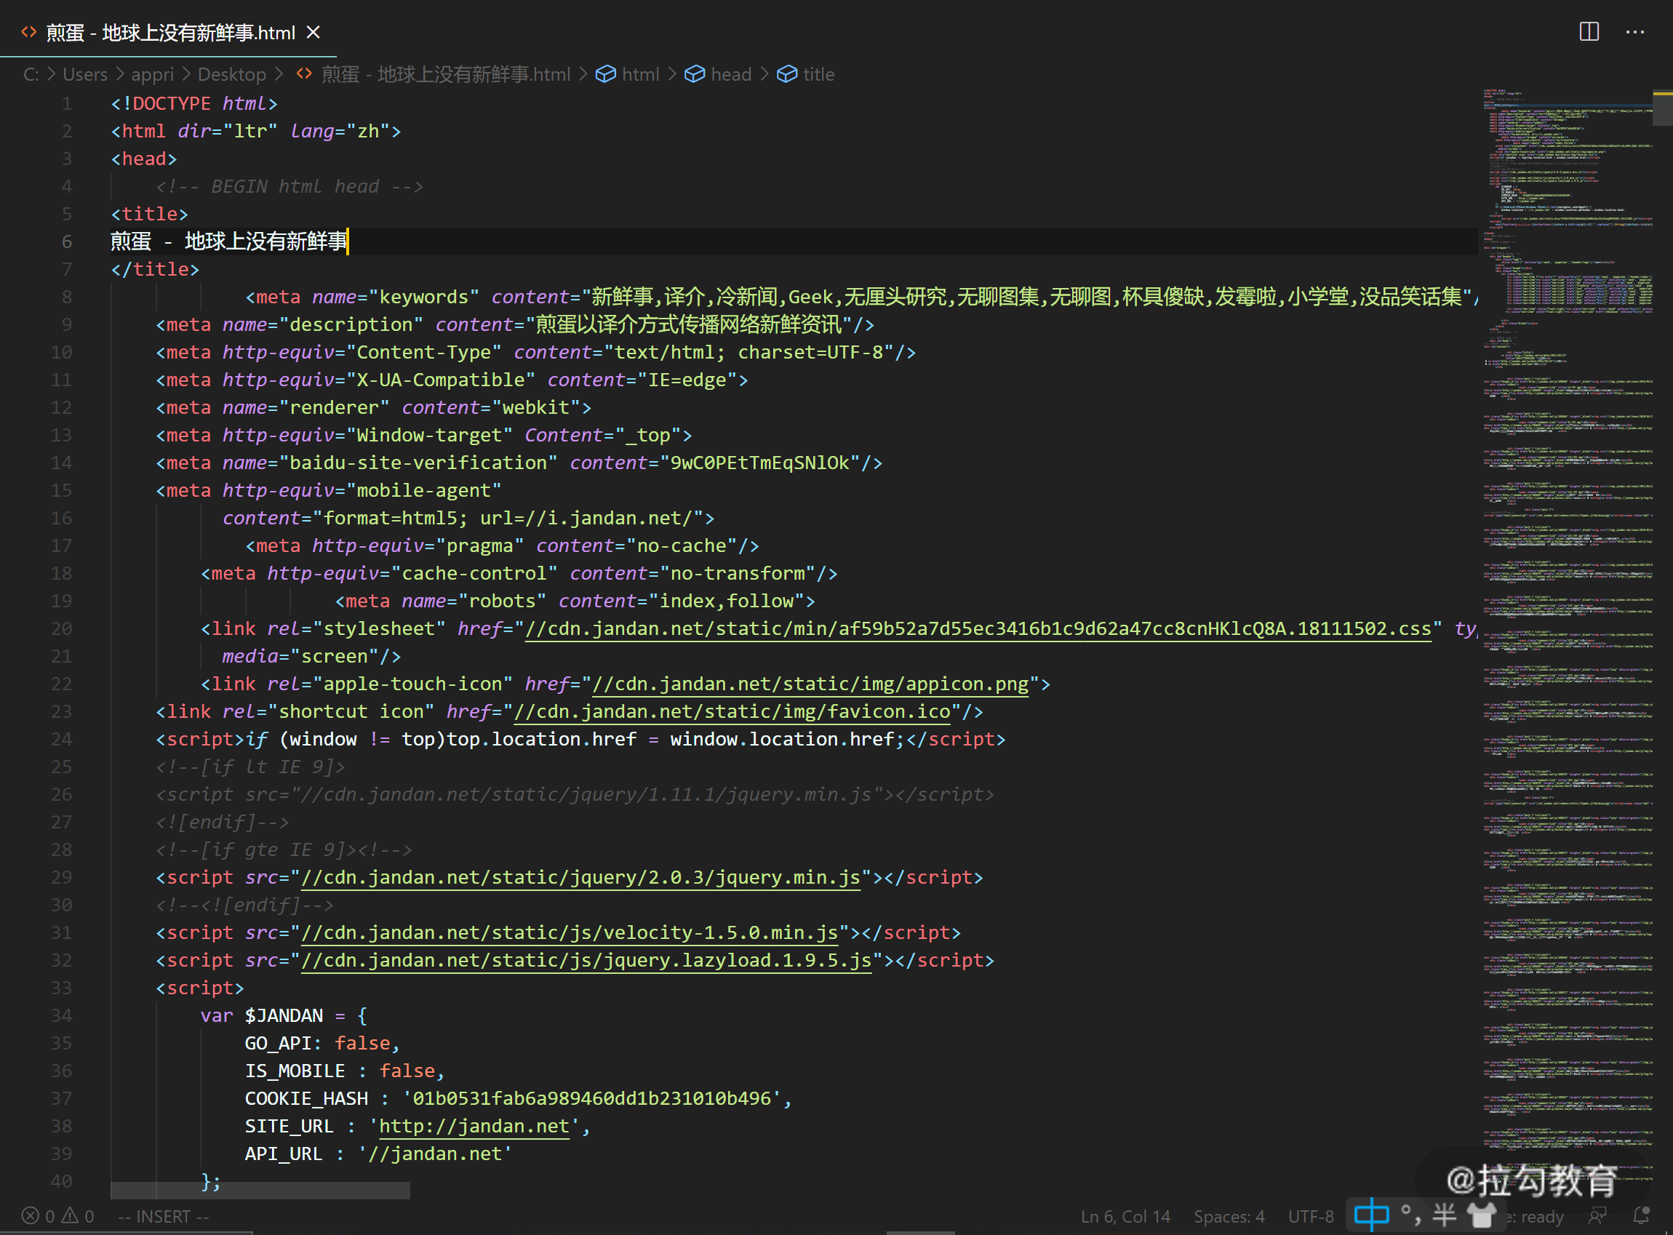The height and width of the screenshot is (1235, 1673).
Task: Click the warnings triangle icon in status bar
Action: (x=71, y=1215)
